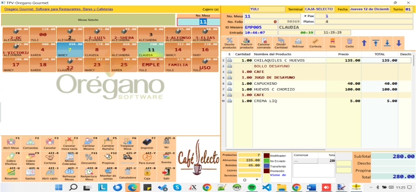This screenshot has height=192, width=416.
Task: Click Dividir Cantidad toolbar icon
Action: point(281,43)
